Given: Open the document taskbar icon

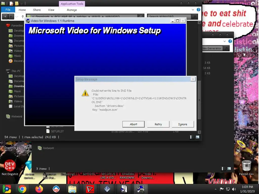Looking at the screenshot, I should [x=124, y=189].
